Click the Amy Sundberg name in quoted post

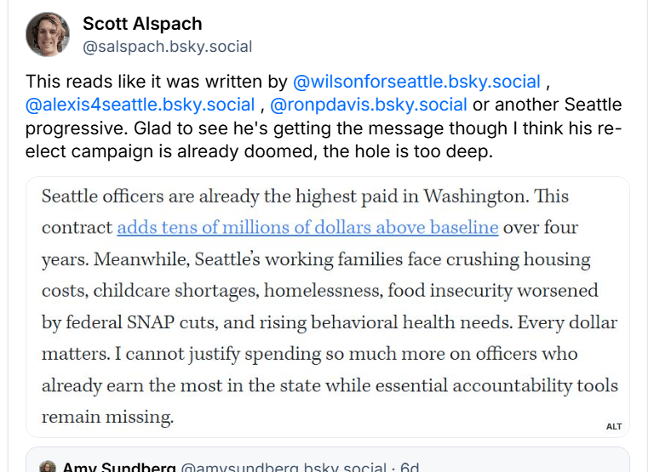click(x=119, y=467)
